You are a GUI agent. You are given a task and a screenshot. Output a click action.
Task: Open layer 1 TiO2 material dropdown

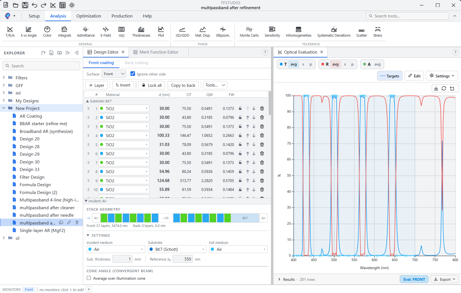[x=124, y=108]
